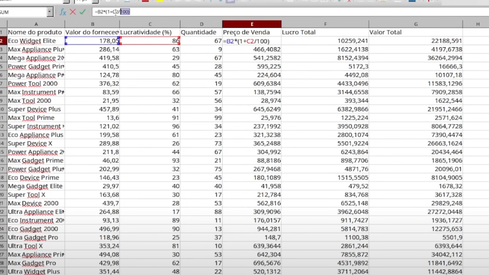
Task: Open the font name dropdown arrow
Action: pos(67,2)
